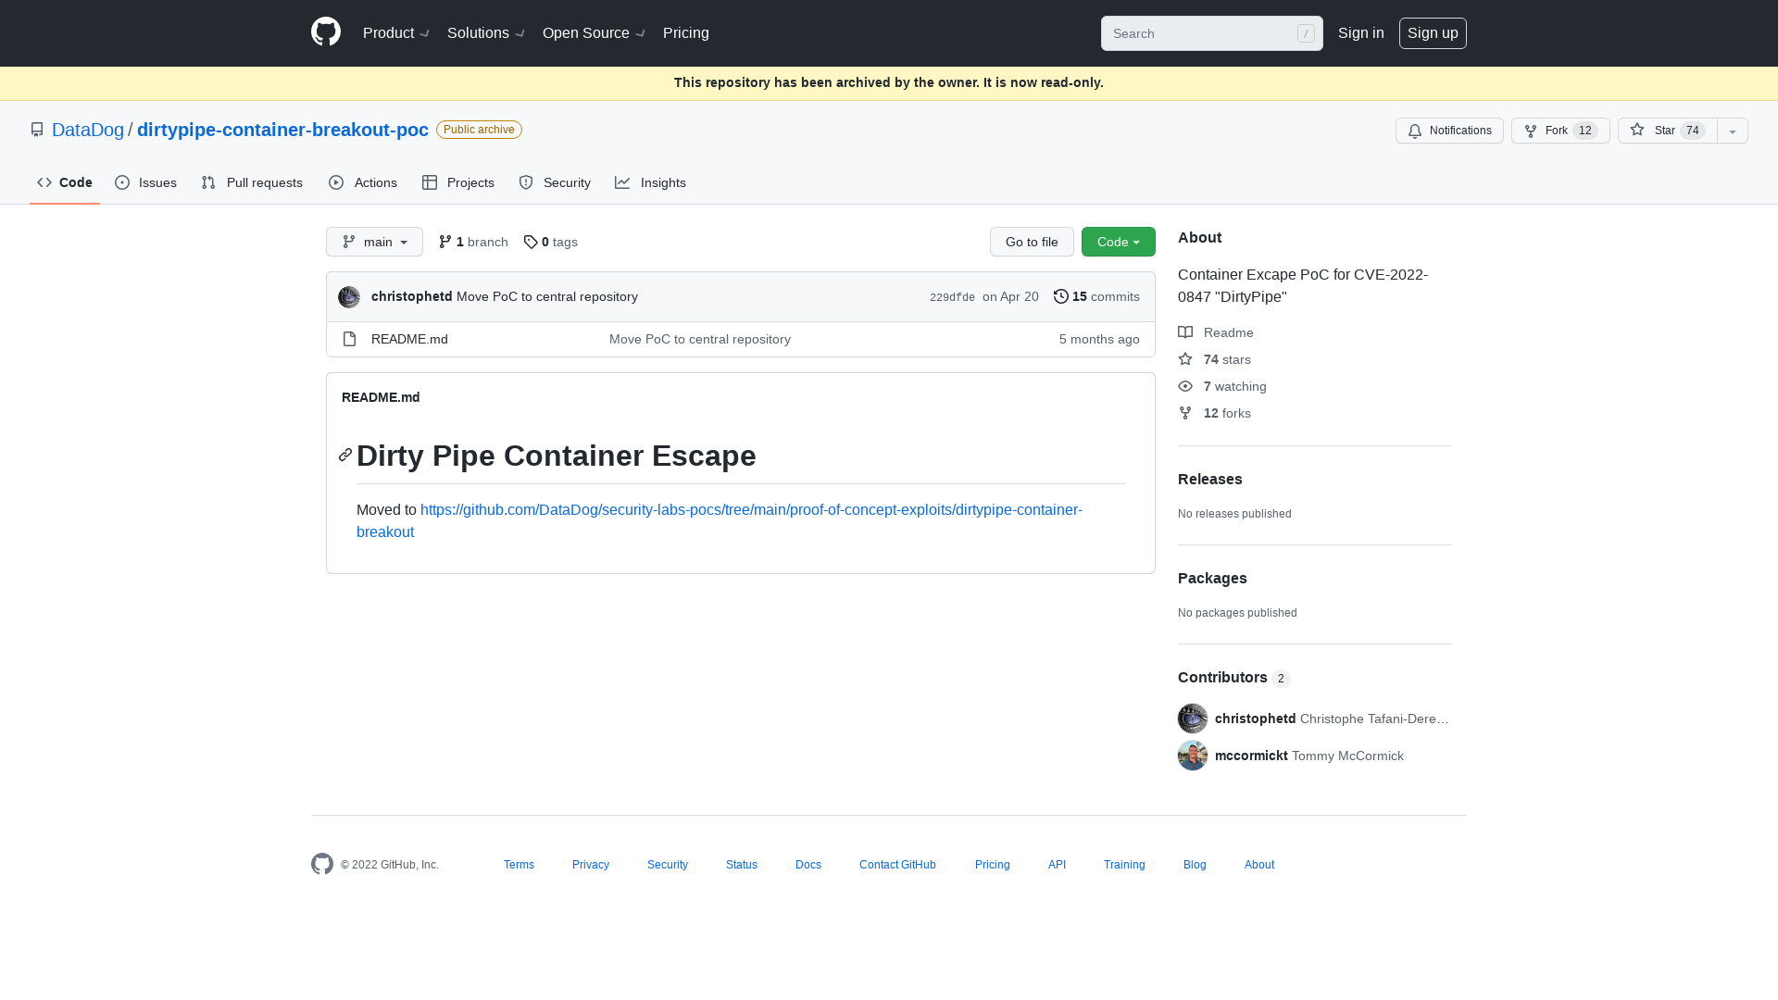
Task: Open the README.md file
Action: coord(409,339)
